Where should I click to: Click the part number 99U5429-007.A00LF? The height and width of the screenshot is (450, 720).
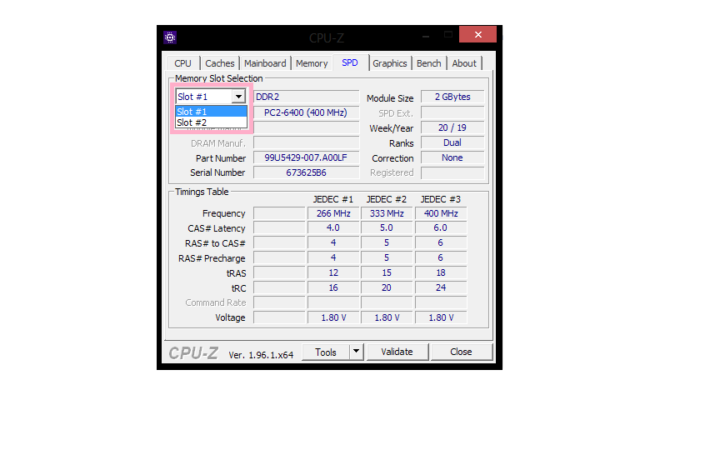[x=307, y=158]
